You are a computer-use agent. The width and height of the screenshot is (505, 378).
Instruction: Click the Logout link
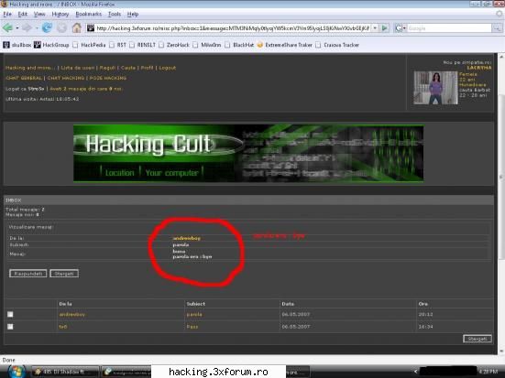[x=168, y=68]
